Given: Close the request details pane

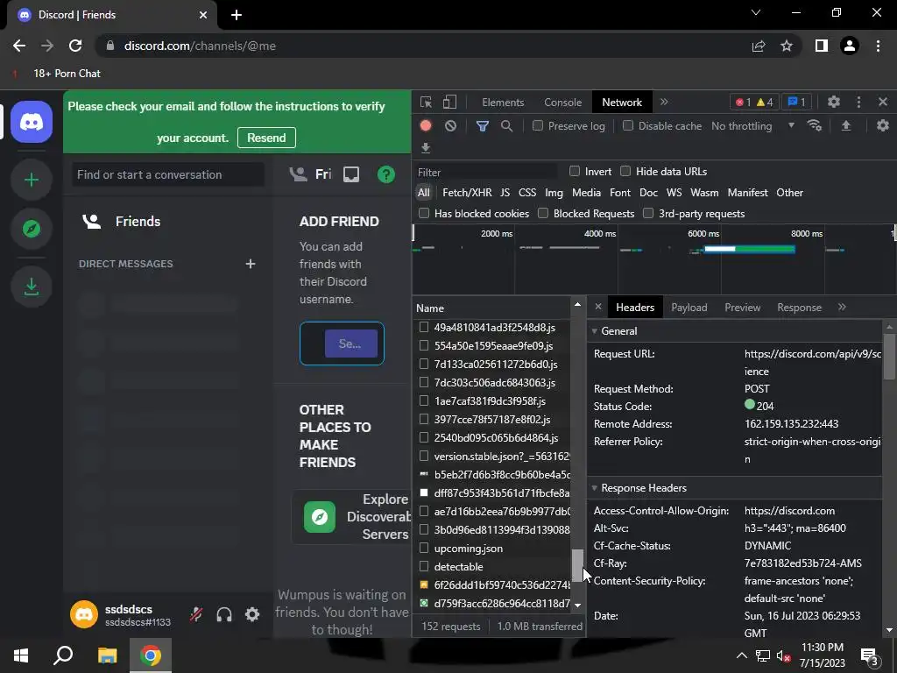Looking at the screenshot, I should (597, 308).
